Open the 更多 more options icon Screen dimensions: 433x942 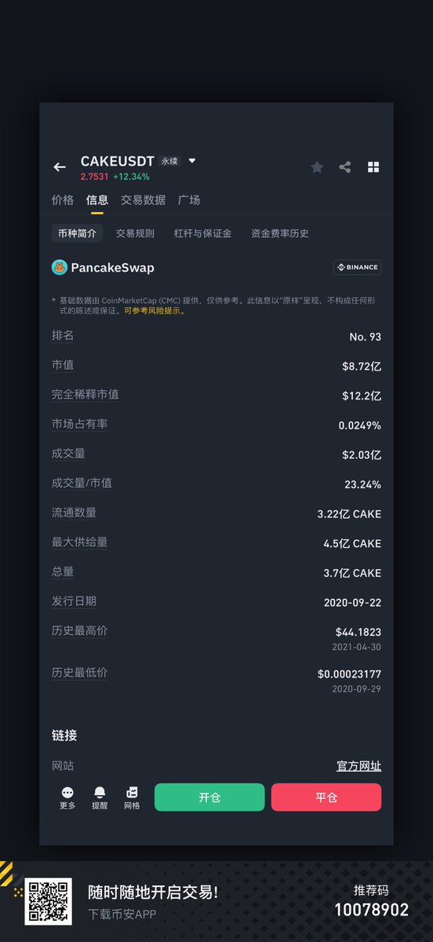pyautogui.click(x=67, y=798)
